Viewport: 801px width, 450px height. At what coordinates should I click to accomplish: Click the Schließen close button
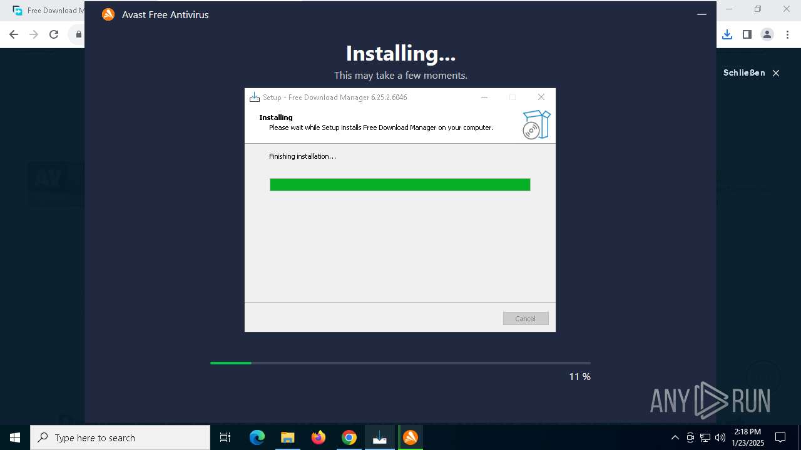tap(751, 73)
